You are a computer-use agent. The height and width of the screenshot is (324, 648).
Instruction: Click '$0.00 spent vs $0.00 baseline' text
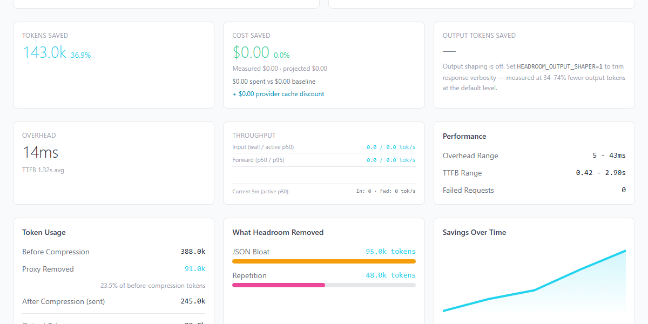pyautogui.click(x=274, y=82)
